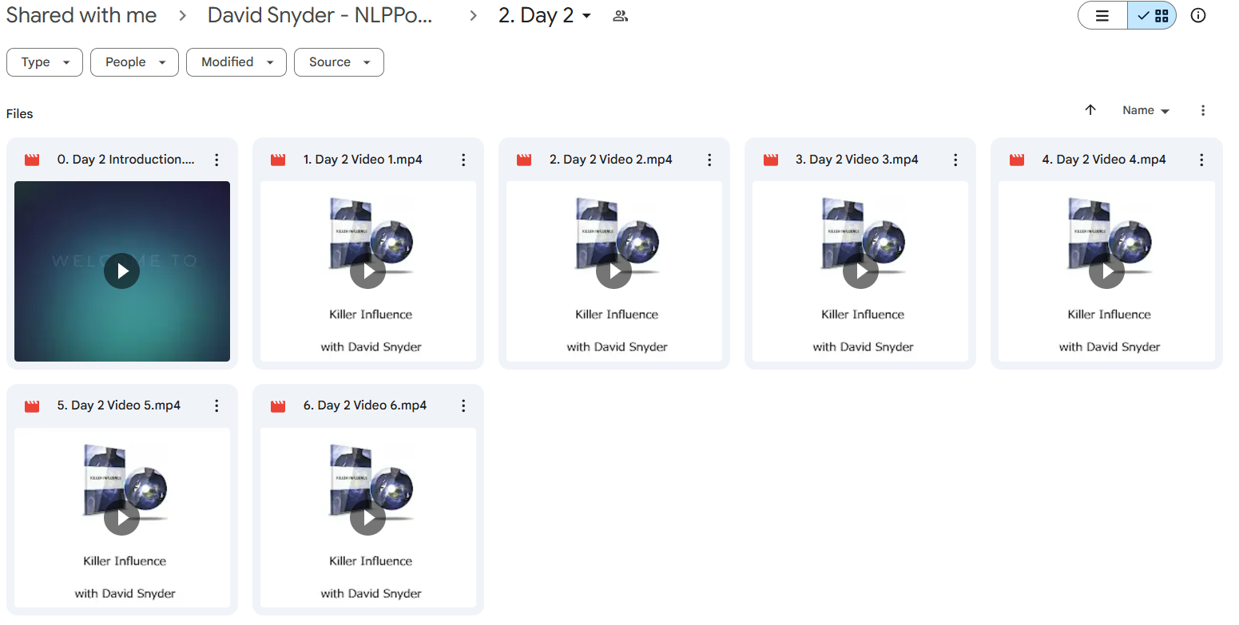Open more actions for 2. Day 2 Video 2.mp4
Viewport: 1239px width, 625px height.
709,160
